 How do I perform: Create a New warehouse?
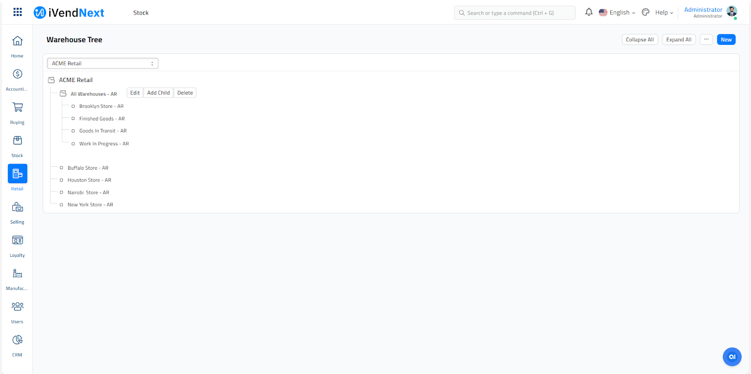726,40
